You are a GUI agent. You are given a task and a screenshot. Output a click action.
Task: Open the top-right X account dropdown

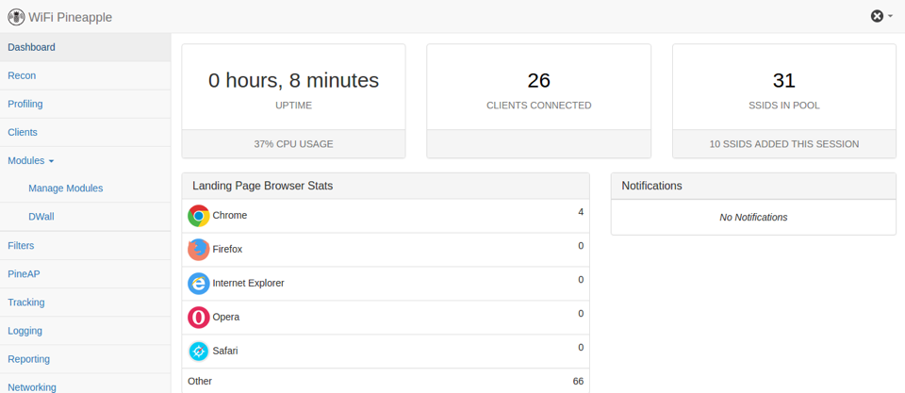pyautogui.click(x=881, y=16)
